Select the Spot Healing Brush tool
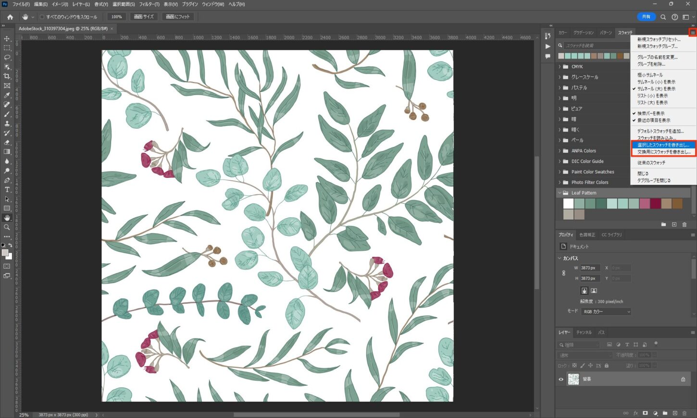This screenshot has height=418, width=697. pyautogui.click(x=7, y=104)
